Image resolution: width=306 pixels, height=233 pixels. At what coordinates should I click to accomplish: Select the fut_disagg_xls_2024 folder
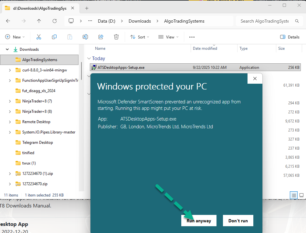[39, 91]
